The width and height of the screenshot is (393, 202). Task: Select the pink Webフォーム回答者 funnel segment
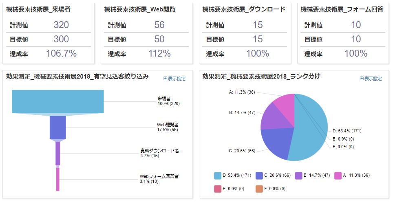(x=58, y=178)
